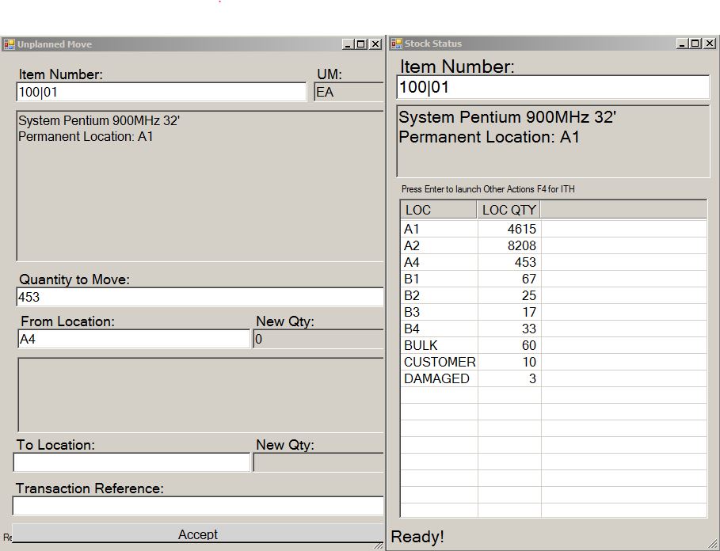Click the Stock Status window title icon
The image size is (720, 551).
click(396, 44)
